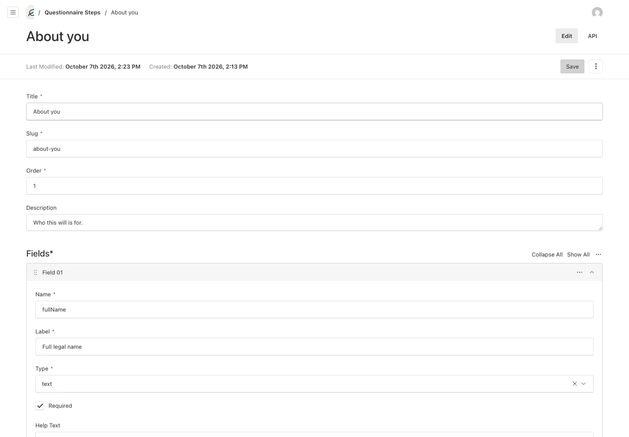Click the Fields section heading
The height and width of the screenshot is (437, 629).
point(40,253)
